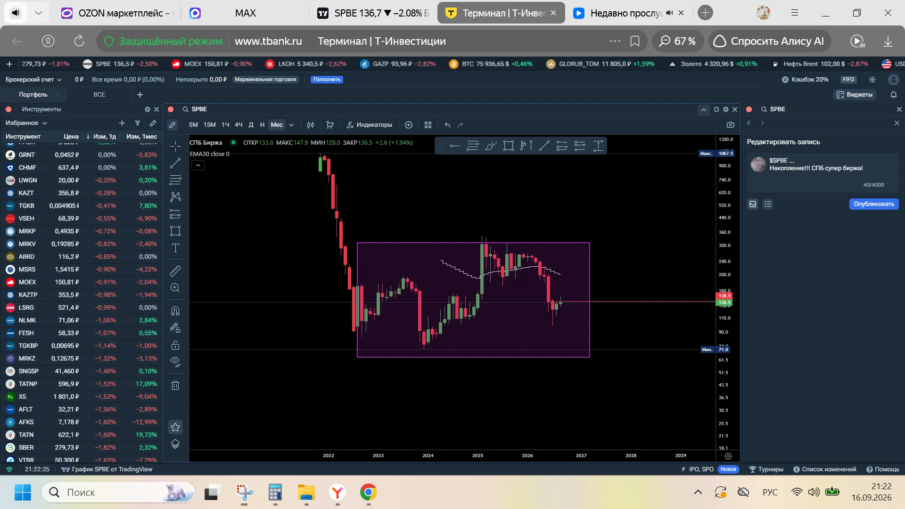The width and height of the screenshot is (905, 509).
Task: Expand the Брокерский счет account dropdown
Action: pyautogui.click(x=33, y=80)
